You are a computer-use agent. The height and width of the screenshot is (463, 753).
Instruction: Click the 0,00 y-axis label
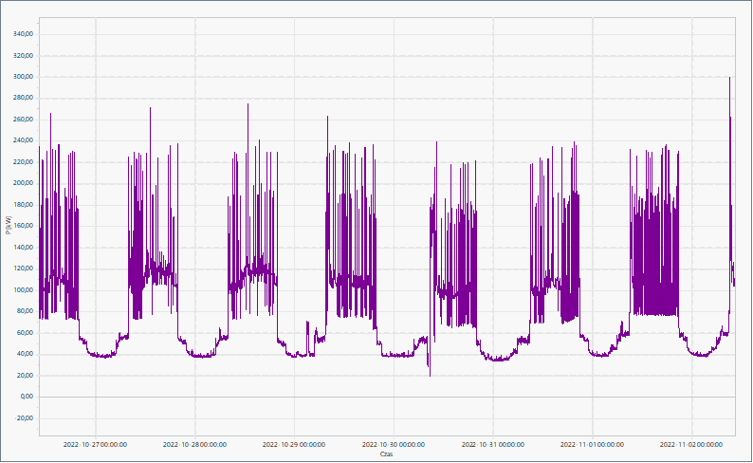27,397
